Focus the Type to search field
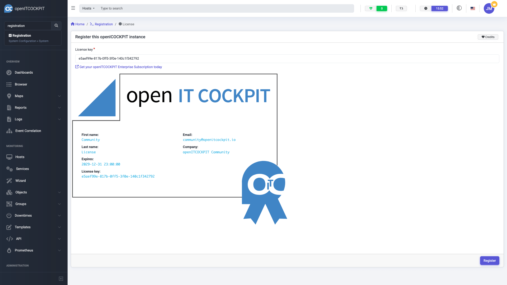Screen dimensions: 507x285 (226, 8)
